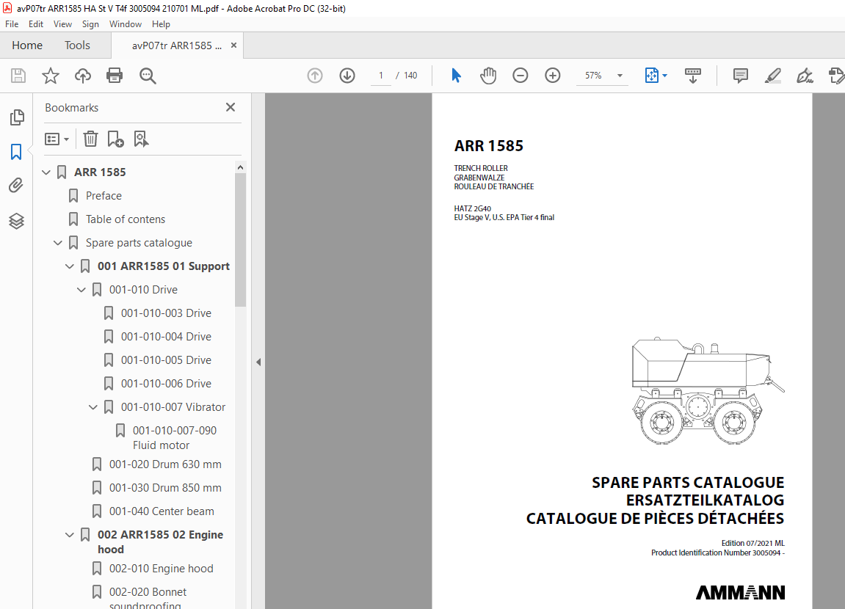
Task: Close the Bookmarks panel
Action: point(231,107)
